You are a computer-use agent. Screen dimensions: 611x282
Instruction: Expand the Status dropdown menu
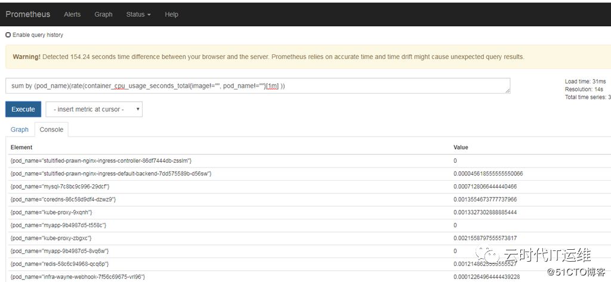point(138,14)
